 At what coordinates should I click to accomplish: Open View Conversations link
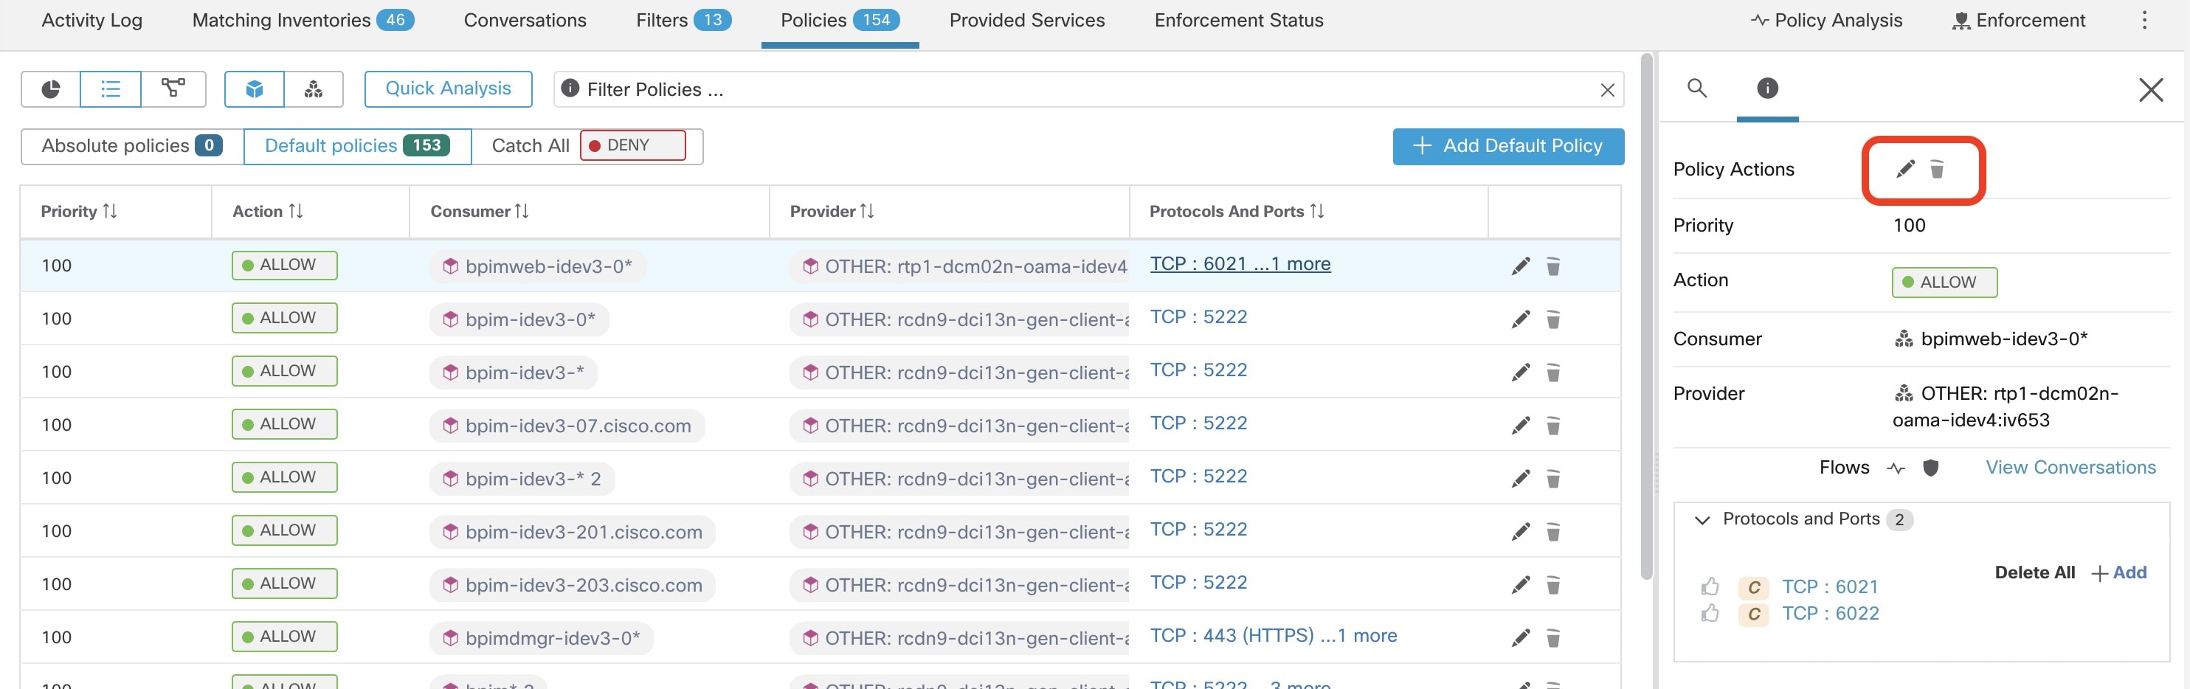click(2071, 468)
